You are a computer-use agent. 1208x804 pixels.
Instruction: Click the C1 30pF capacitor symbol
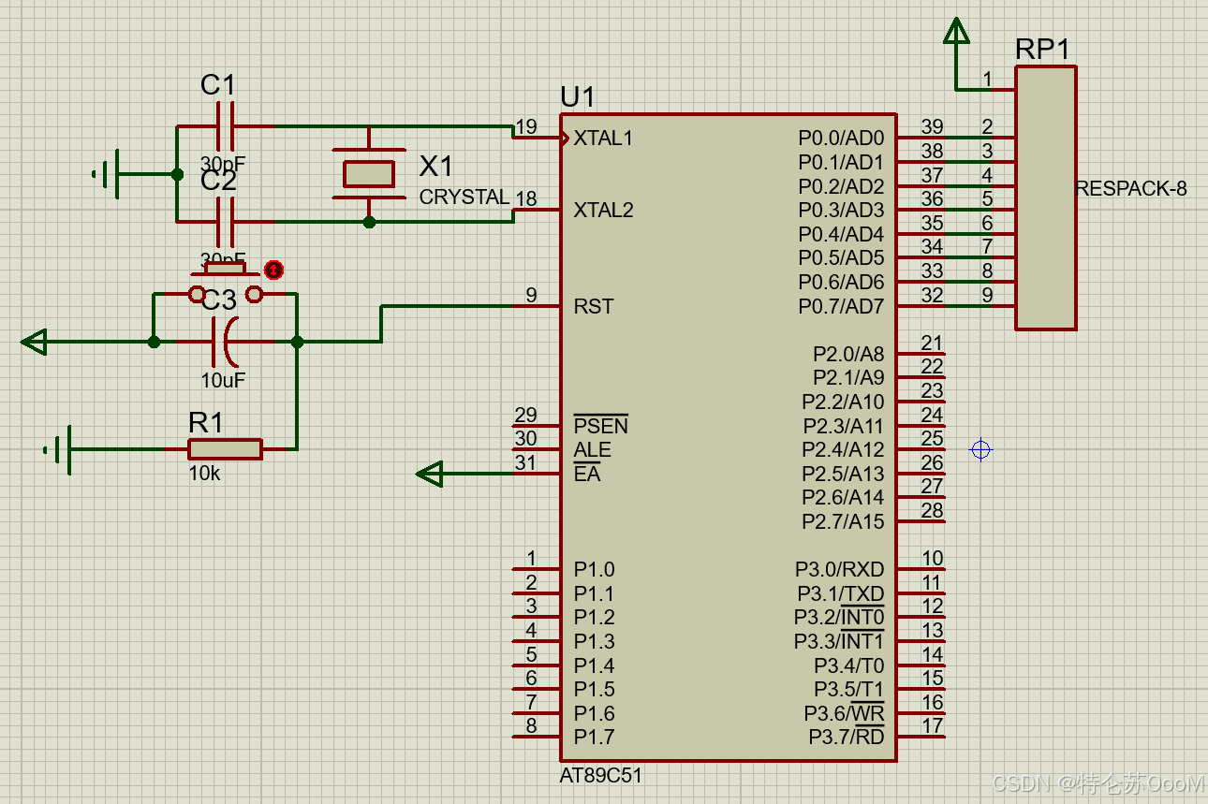coord(225,125)
